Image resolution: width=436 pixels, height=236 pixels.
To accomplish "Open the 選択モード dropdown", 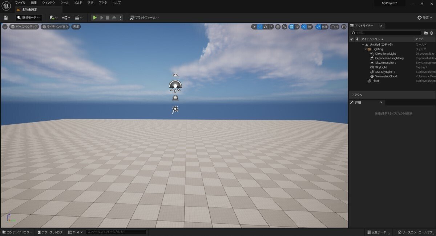I will pos(29,17).
